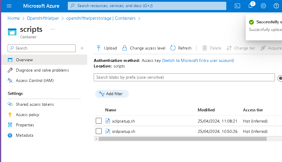Click the Overview menu icon
The image size is (282, 162).
point(10,60)
